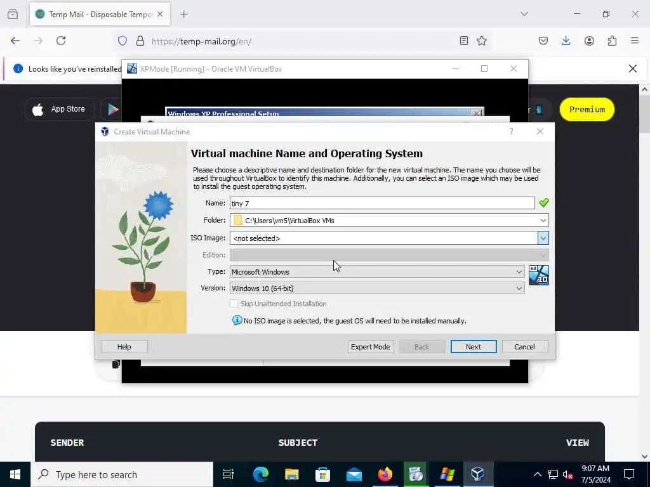650x487 pixels.
Task: Switch to Expert Mode
Action: point(370,347)
